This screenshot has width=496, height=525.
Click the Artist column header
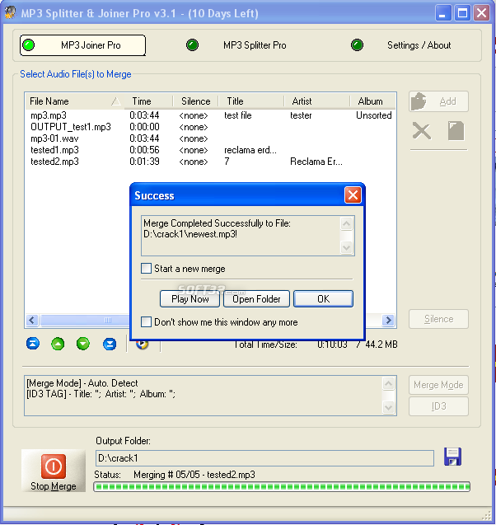point(317,101)
